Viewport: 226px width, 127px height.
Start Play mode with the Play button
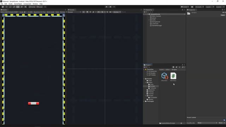(x=106, y=7)
